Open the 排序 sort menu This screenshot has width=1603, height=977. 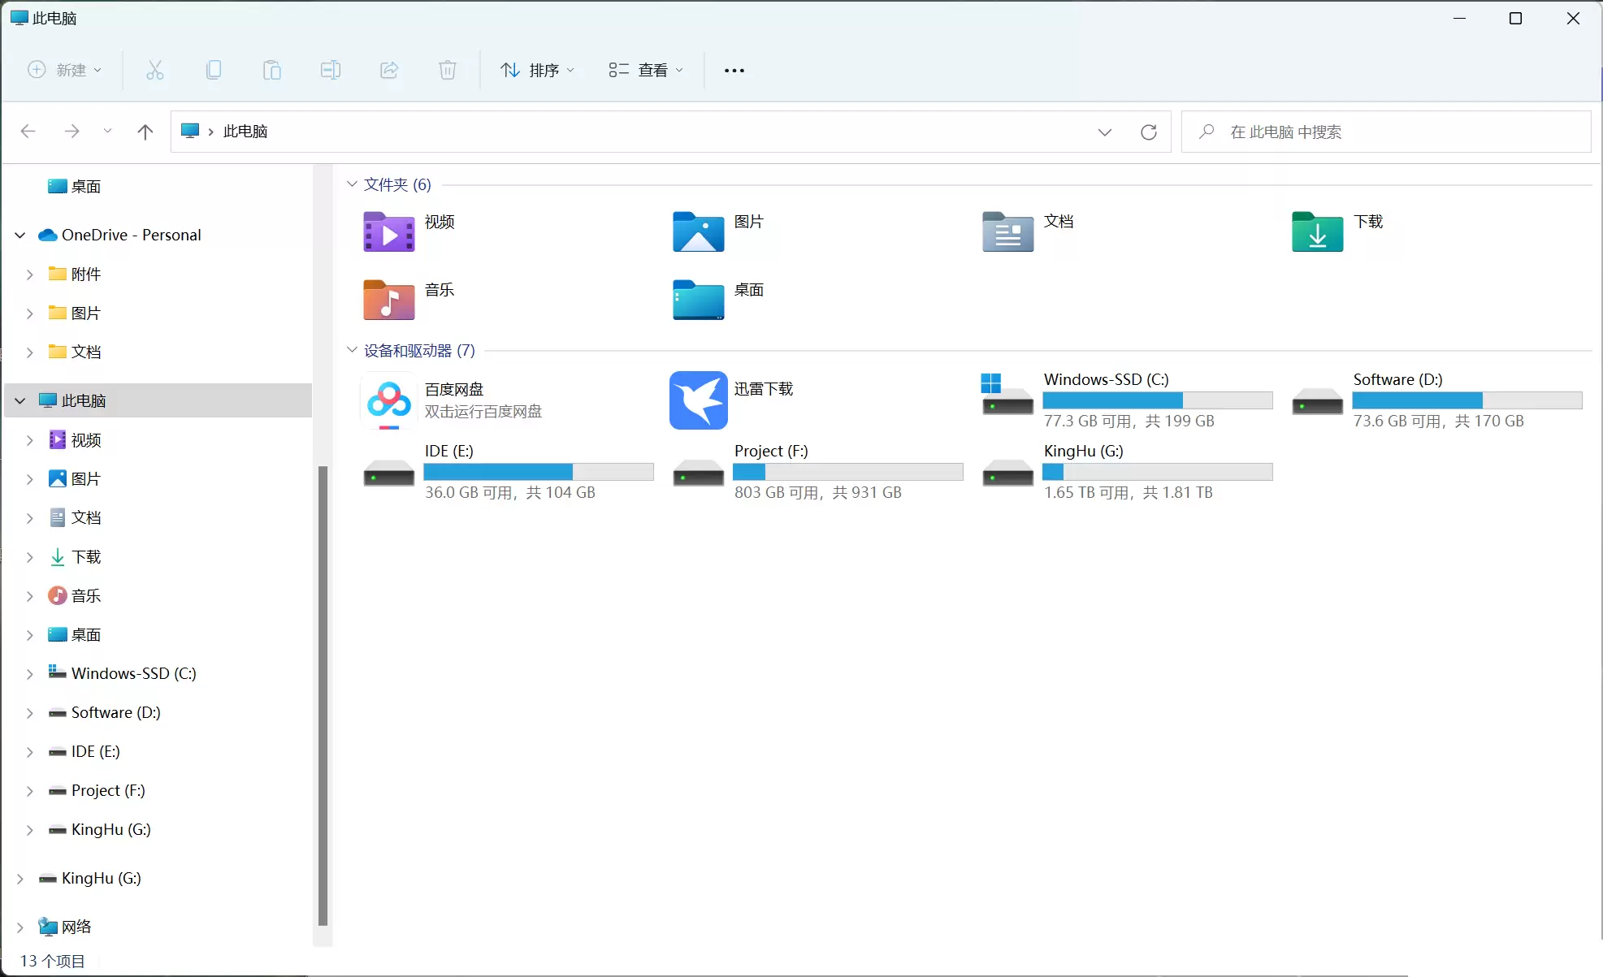coord(537,70)
